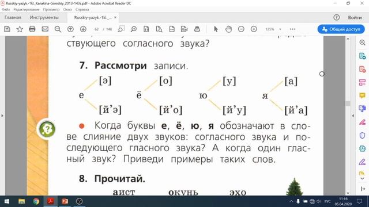
Task: Open File Explorer from taskbar
Action: [x=22, y=201]
